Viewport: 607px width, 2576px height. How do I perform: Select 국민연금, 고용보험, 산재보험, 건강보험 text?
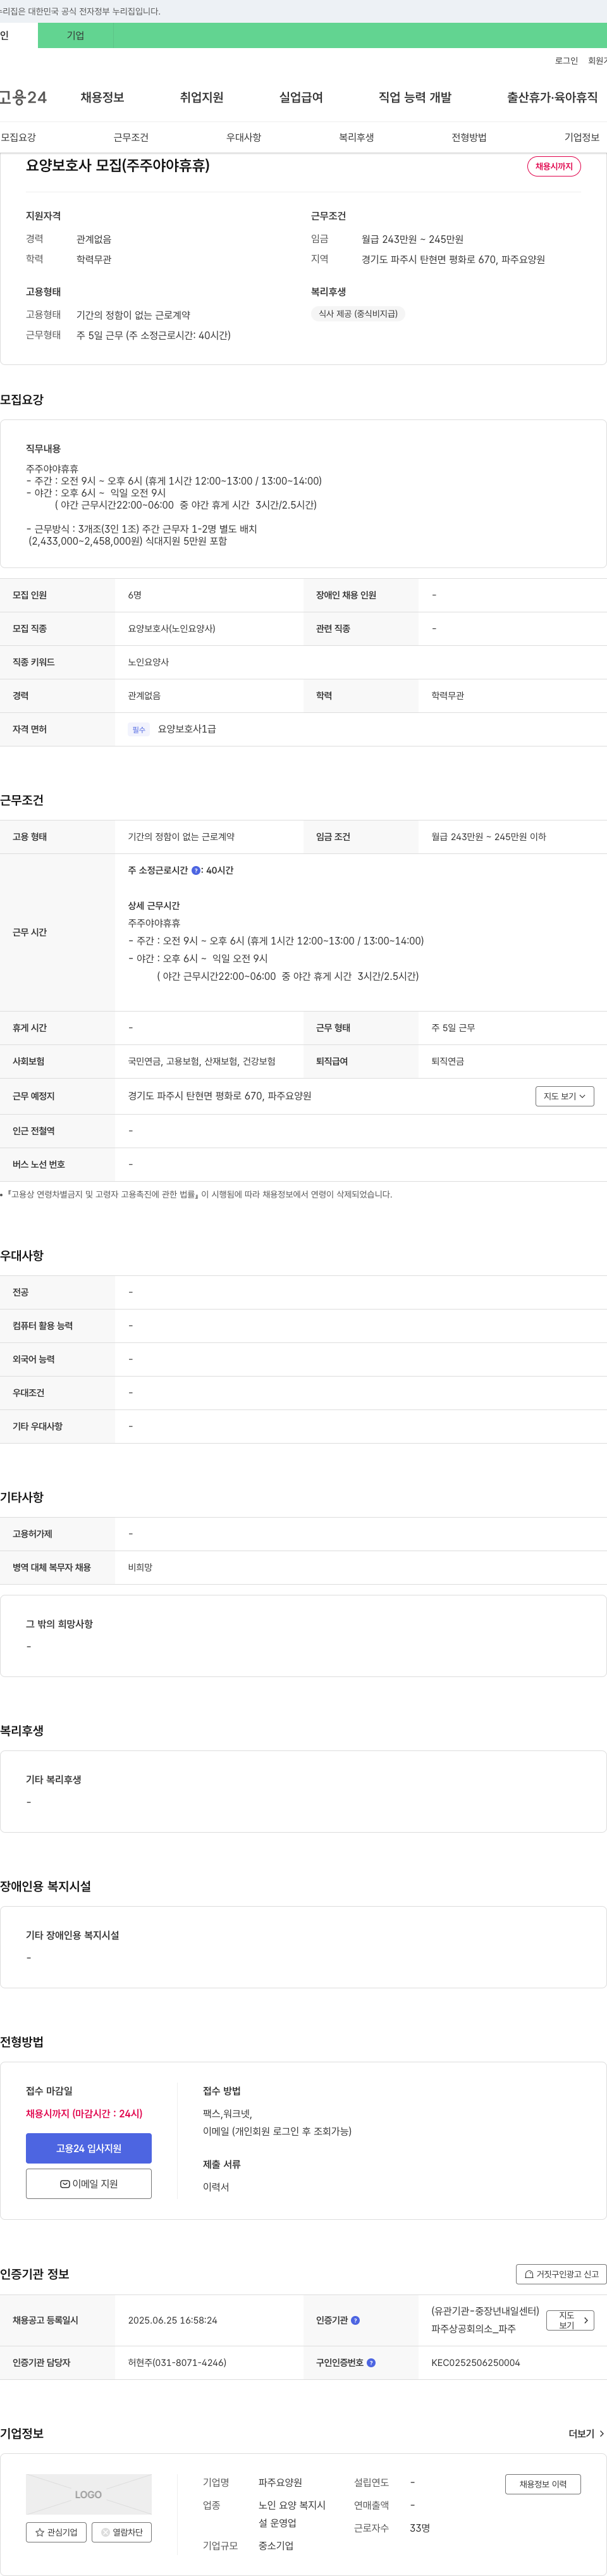tap(202, 1061)
